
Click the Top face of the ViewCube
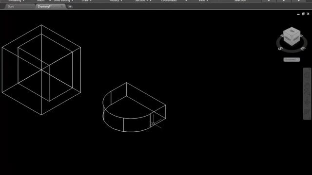click(x=292, y=31)
